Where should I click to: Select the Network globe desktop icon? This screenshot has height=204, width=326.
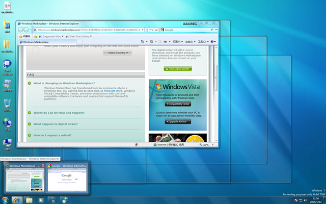click(7, 124)
